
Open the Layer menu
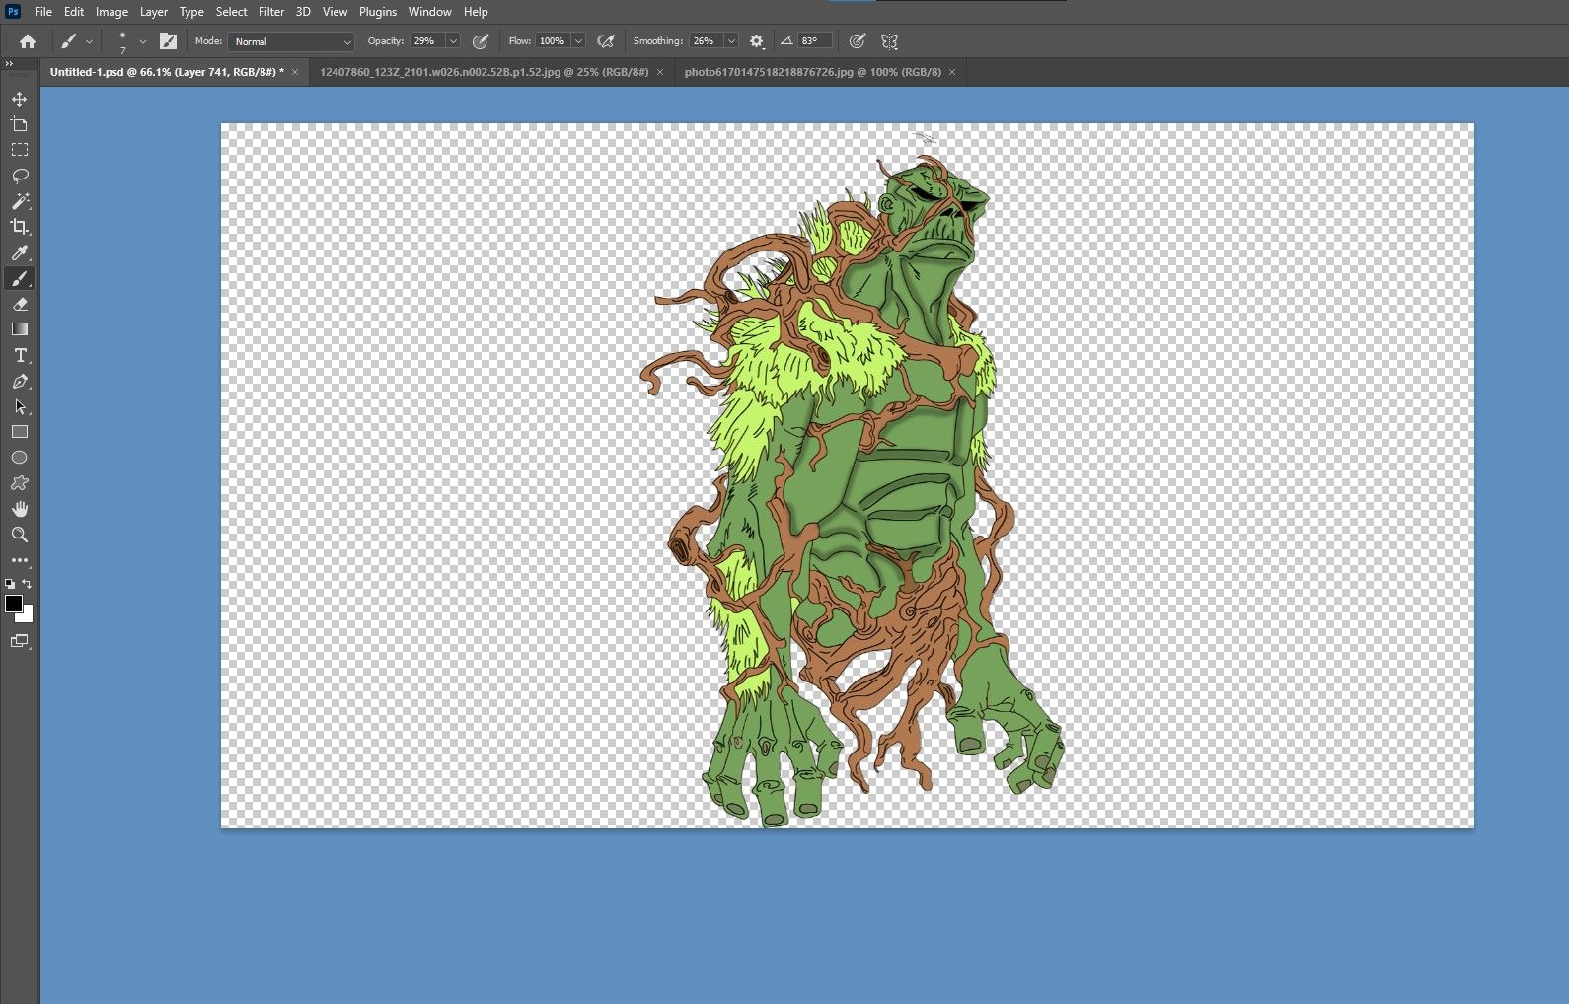[153, 12]
